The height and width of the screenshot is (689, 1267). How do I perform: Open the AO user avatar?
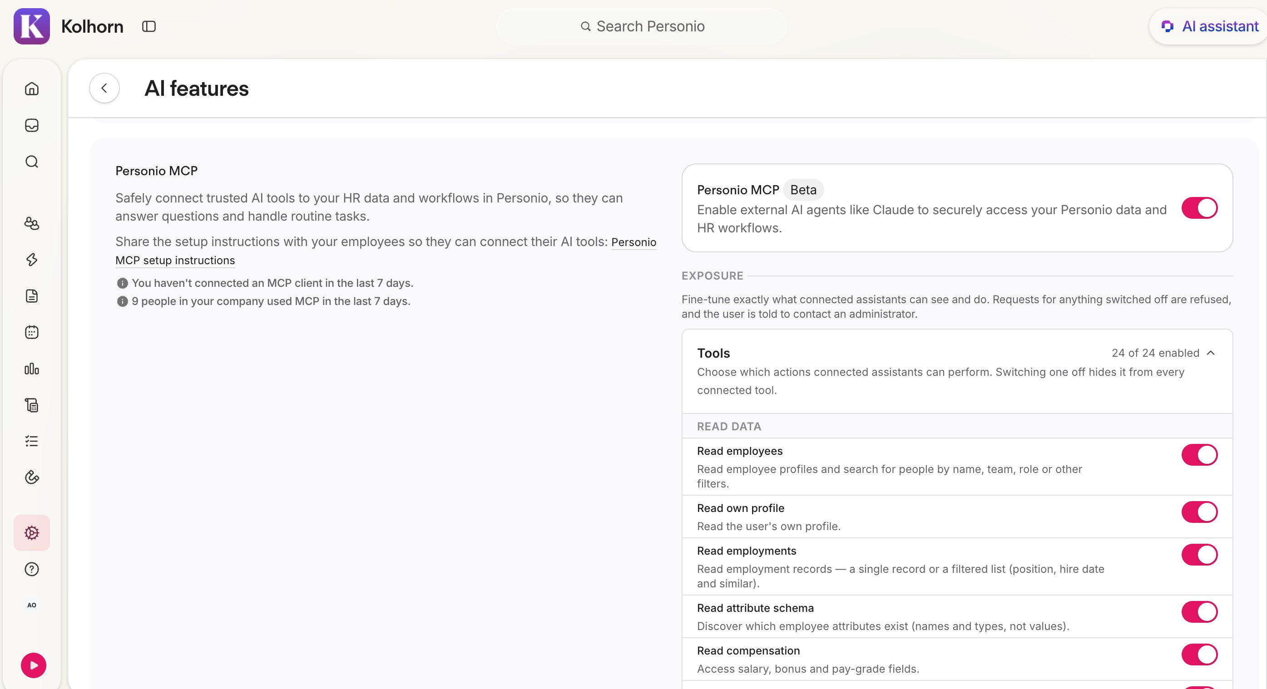pyautogui.click(x=31, y=605)
